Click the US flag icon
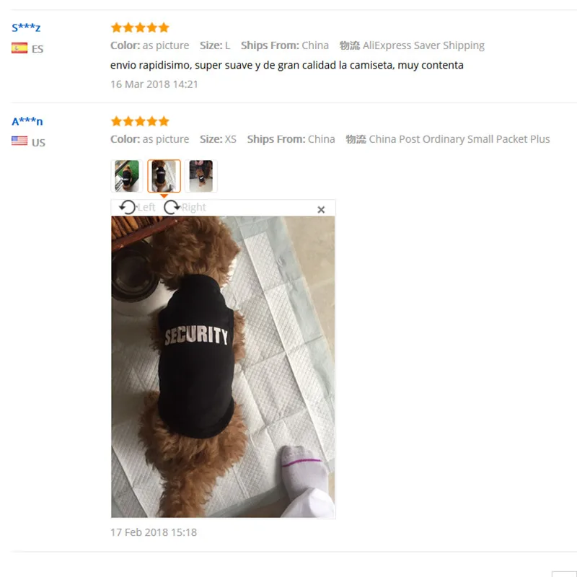This screenshot has height=577, width=577. coord(19,141)
